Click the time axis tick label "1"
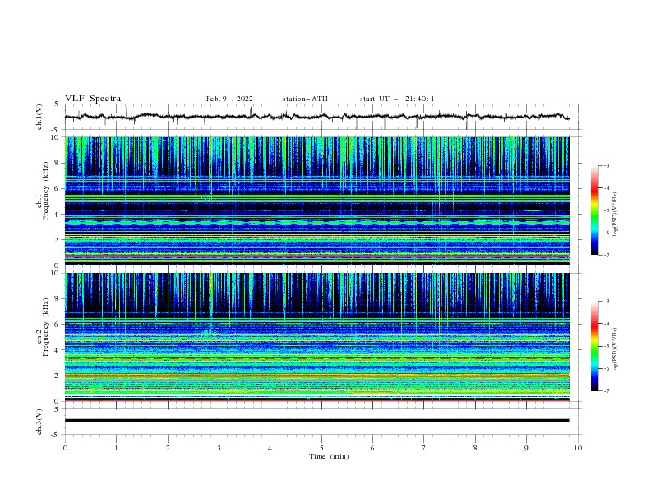 coord(116,448)
